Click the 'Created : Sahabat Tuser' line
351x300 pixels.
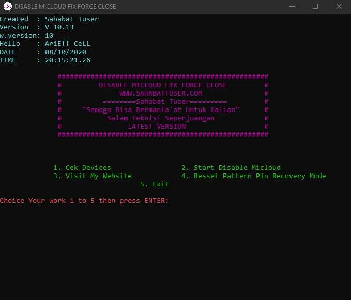49,19
